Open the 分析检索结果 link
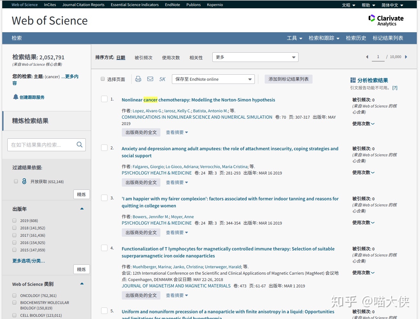This screenshot has width=420, height=319. tap(373, 80)
